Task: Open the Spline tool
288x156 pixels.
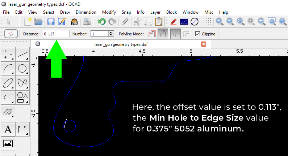Action: [22, 83]
